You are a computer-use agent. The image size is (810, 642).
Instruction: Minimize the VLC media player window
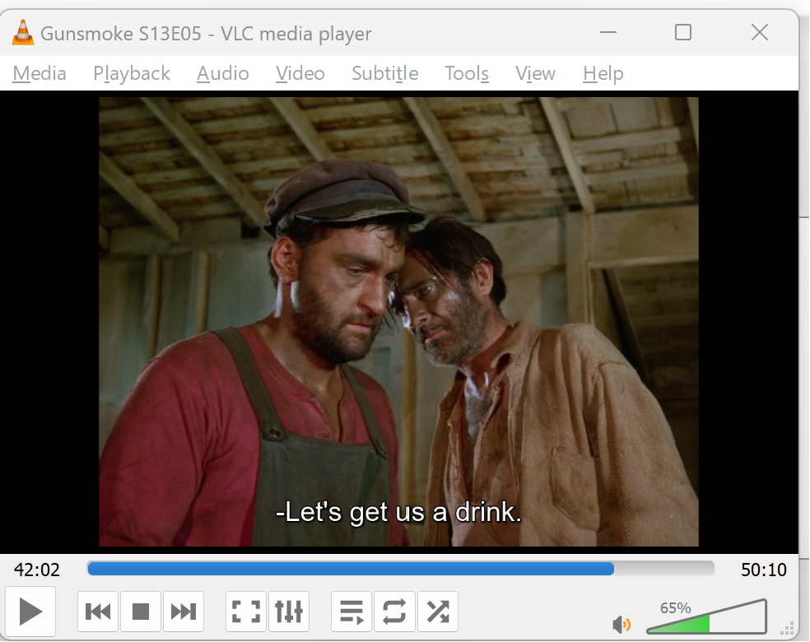tap(608, 33)
